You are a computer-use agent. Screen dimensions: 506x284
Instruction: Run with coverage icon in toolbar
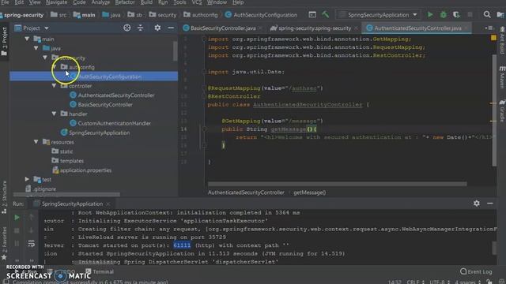(456, 15)
